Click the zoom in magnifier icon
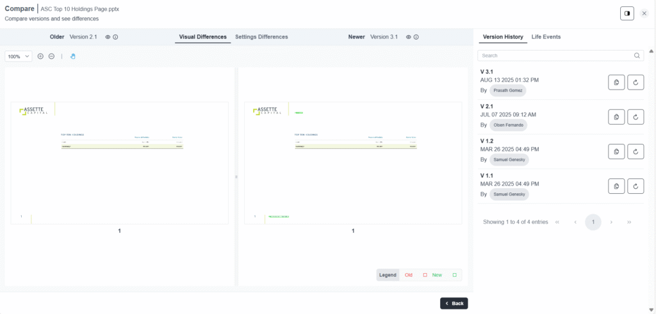 [40, 56]
